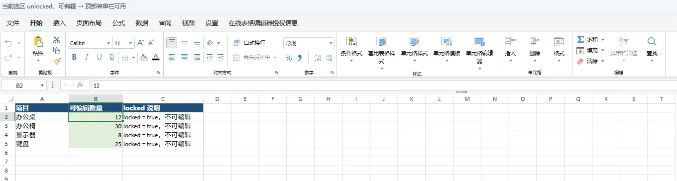Open the number format 常规 dropdown

331,43
